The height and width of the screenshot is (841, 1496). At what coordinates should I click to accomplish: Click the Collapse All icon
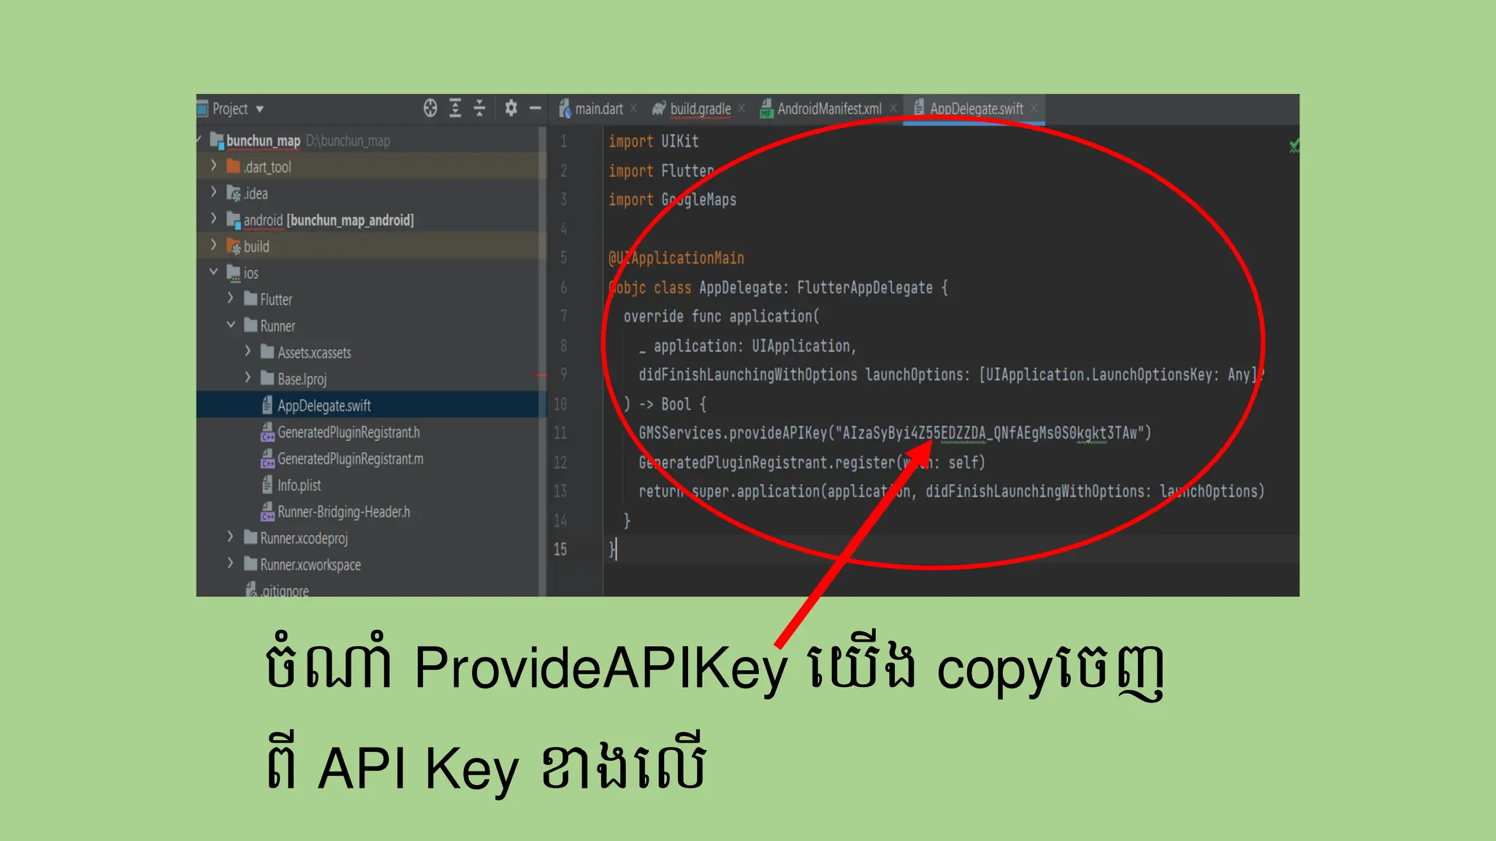tap(479, 108)
